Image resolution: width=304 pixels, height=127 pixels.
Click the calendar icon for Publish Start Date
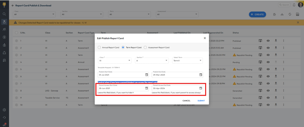146,75
